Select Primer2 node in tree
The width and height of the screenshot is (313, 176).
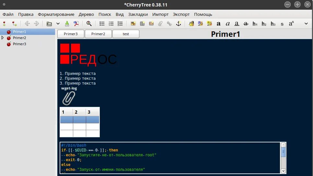point(19,38)
